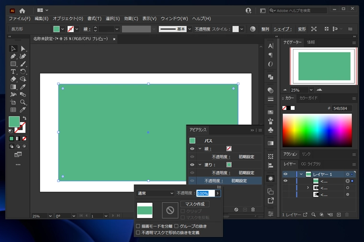Click the シェイプ link in control bar
This screenshot has width=364, height=242.
(x=282, y=29)
